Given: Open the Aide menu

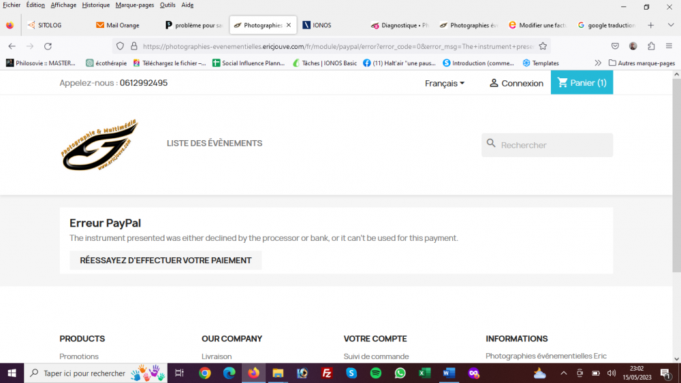Looking at the screenshot, I should pos(188,5).
